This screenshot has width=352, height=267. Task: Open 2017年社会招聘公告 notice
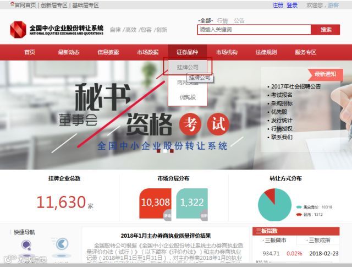click(x=296, y=86)
